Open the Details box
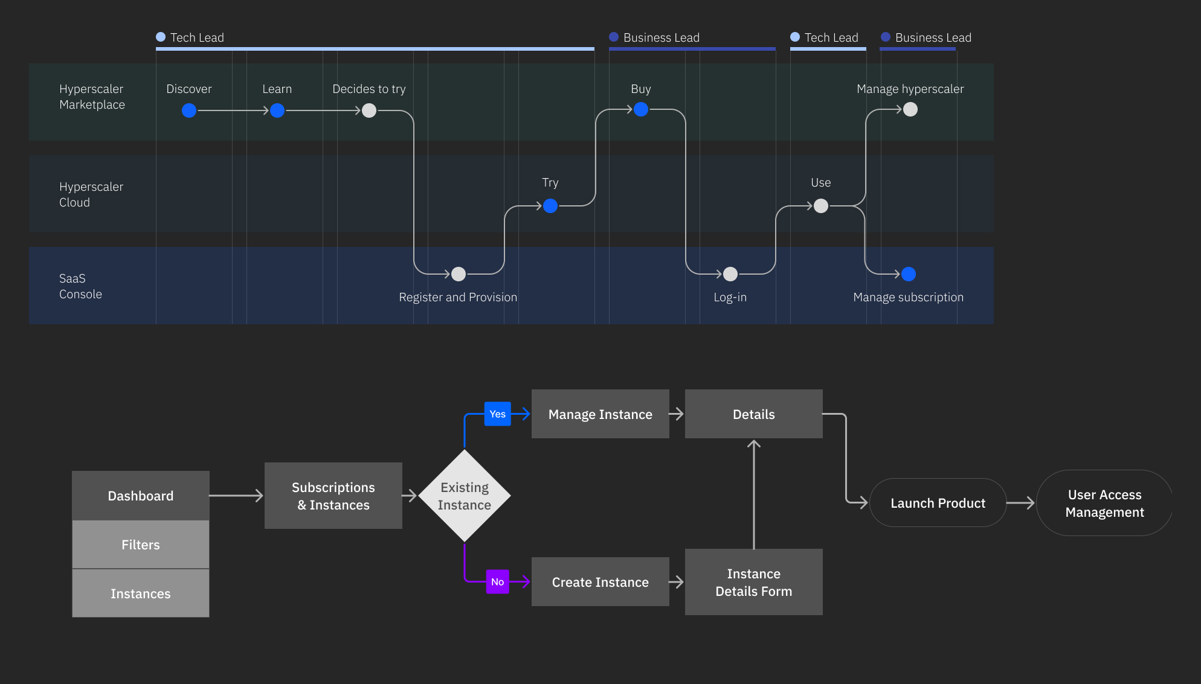 (754, 414)
